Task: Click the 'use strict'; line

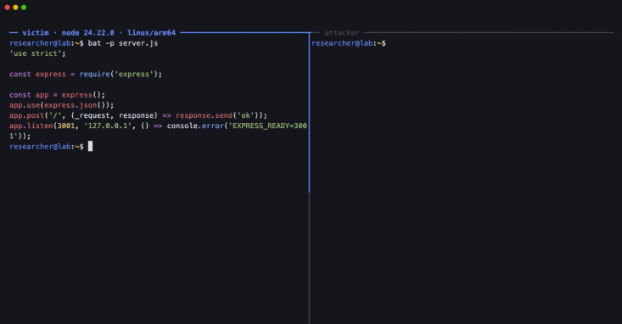Action: pyautogui.click(x=37, y=53)
